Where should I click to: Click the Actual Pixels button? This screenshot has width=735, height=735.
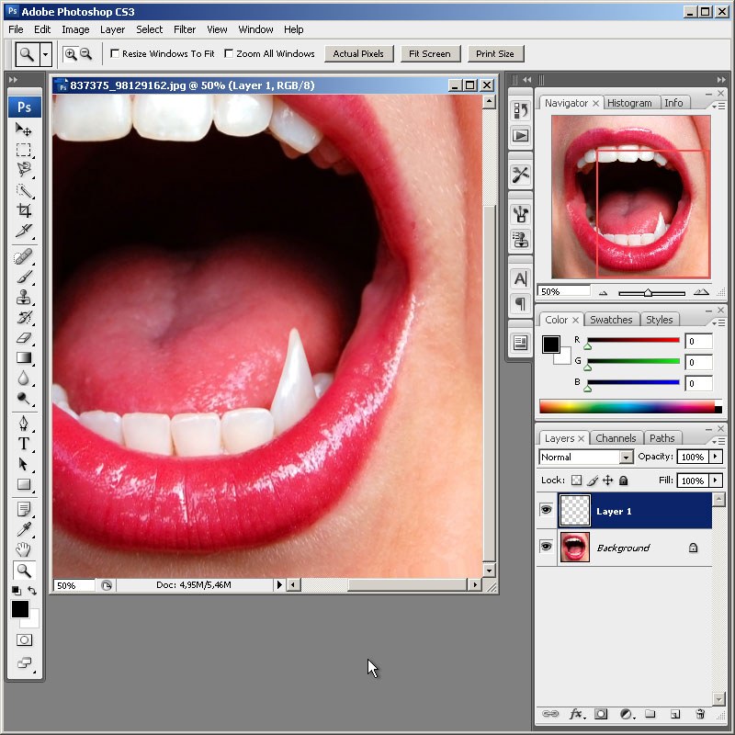coord(358,54)
